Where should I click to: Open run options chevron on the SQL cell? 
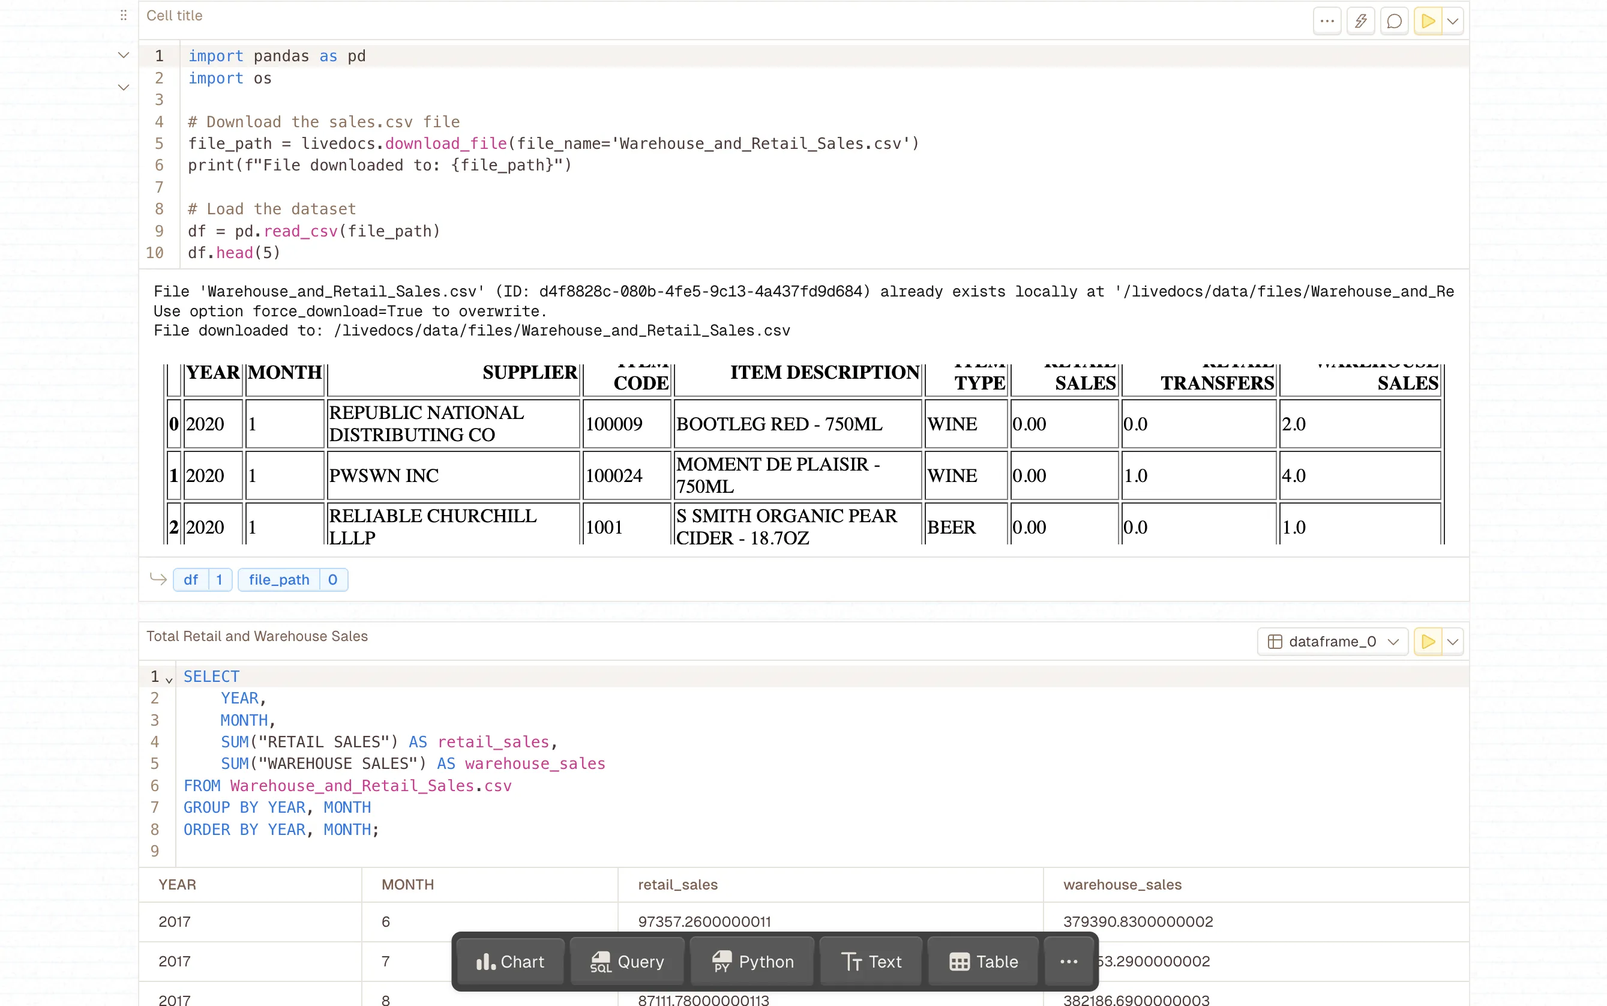tap(1453, 640)
